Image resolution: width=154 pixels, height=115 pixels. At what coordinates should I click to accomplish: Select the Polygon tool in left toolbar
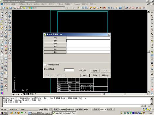[x=6, y=30]
